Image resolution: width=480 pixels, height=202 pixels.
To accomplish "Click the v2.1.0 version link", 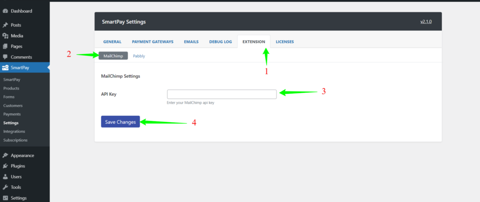I will tap(426, 22).
